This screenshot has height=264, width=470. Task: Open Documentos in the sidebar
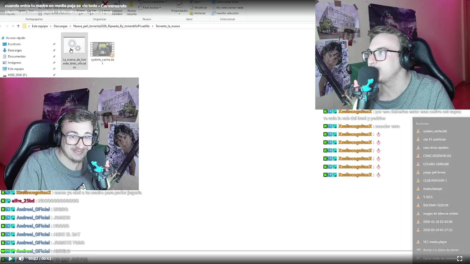pyautogui.click(x=17, y=56)
